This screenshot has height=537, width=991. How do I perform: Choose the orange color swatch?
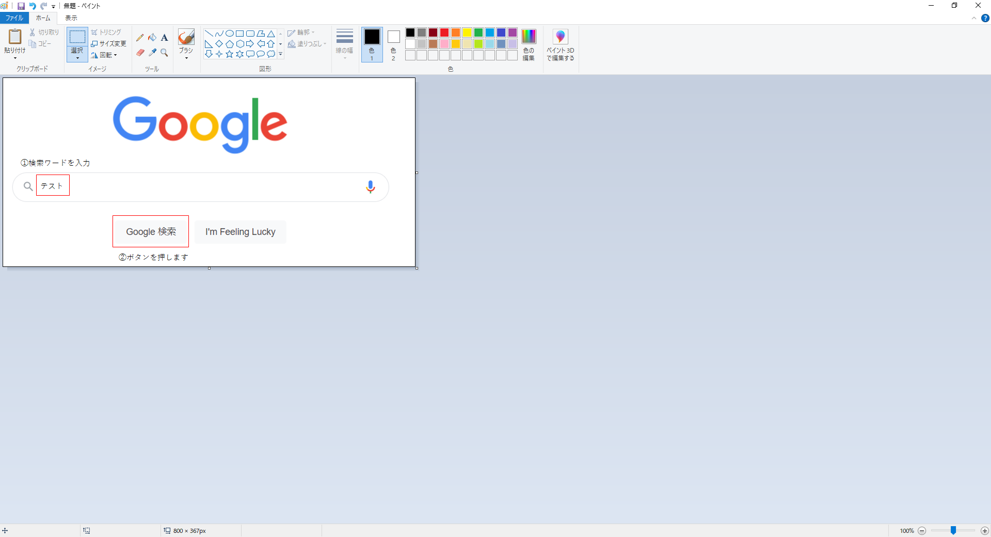point(456,33)
